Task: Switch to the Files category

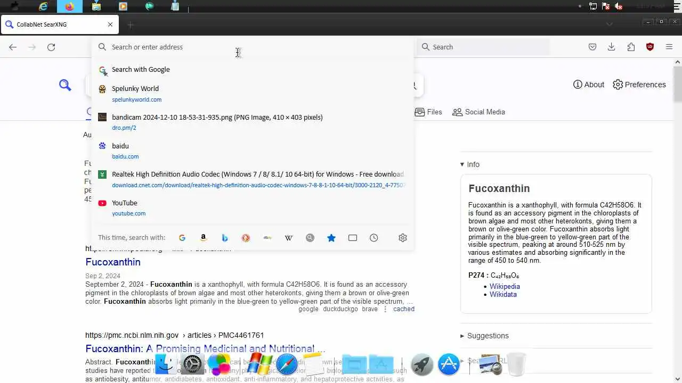Action: click(428, 112)
